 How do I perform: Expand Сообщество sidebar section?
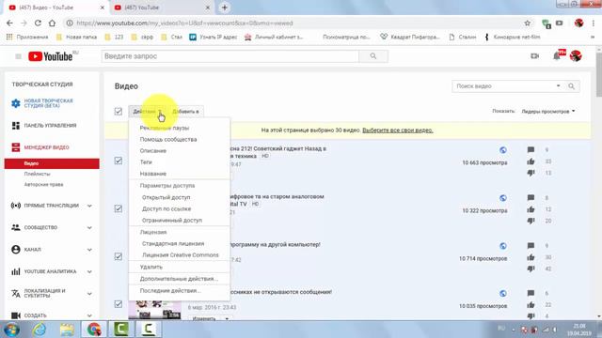[x=89, y=227]
